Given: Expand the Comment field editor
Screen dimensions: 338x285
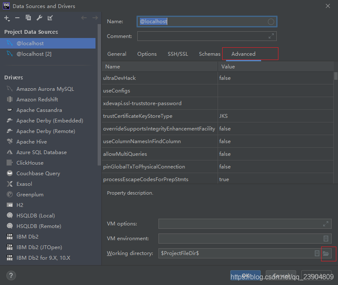Looking at the screenshot, I should point(271,36).
